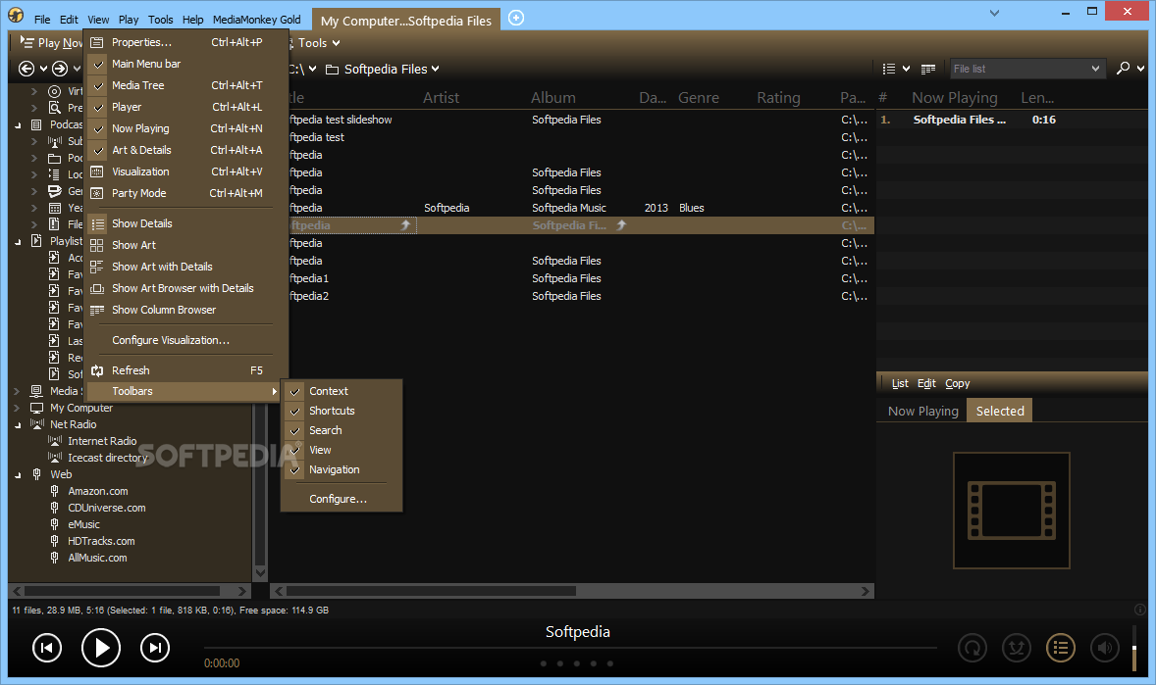Open the File list search dropdown
Screen dimensions: 1156x685
[1095, 69]
